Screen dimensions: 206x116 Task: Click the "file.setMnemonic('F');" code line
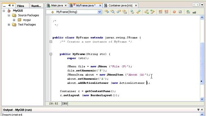(87, 71)
